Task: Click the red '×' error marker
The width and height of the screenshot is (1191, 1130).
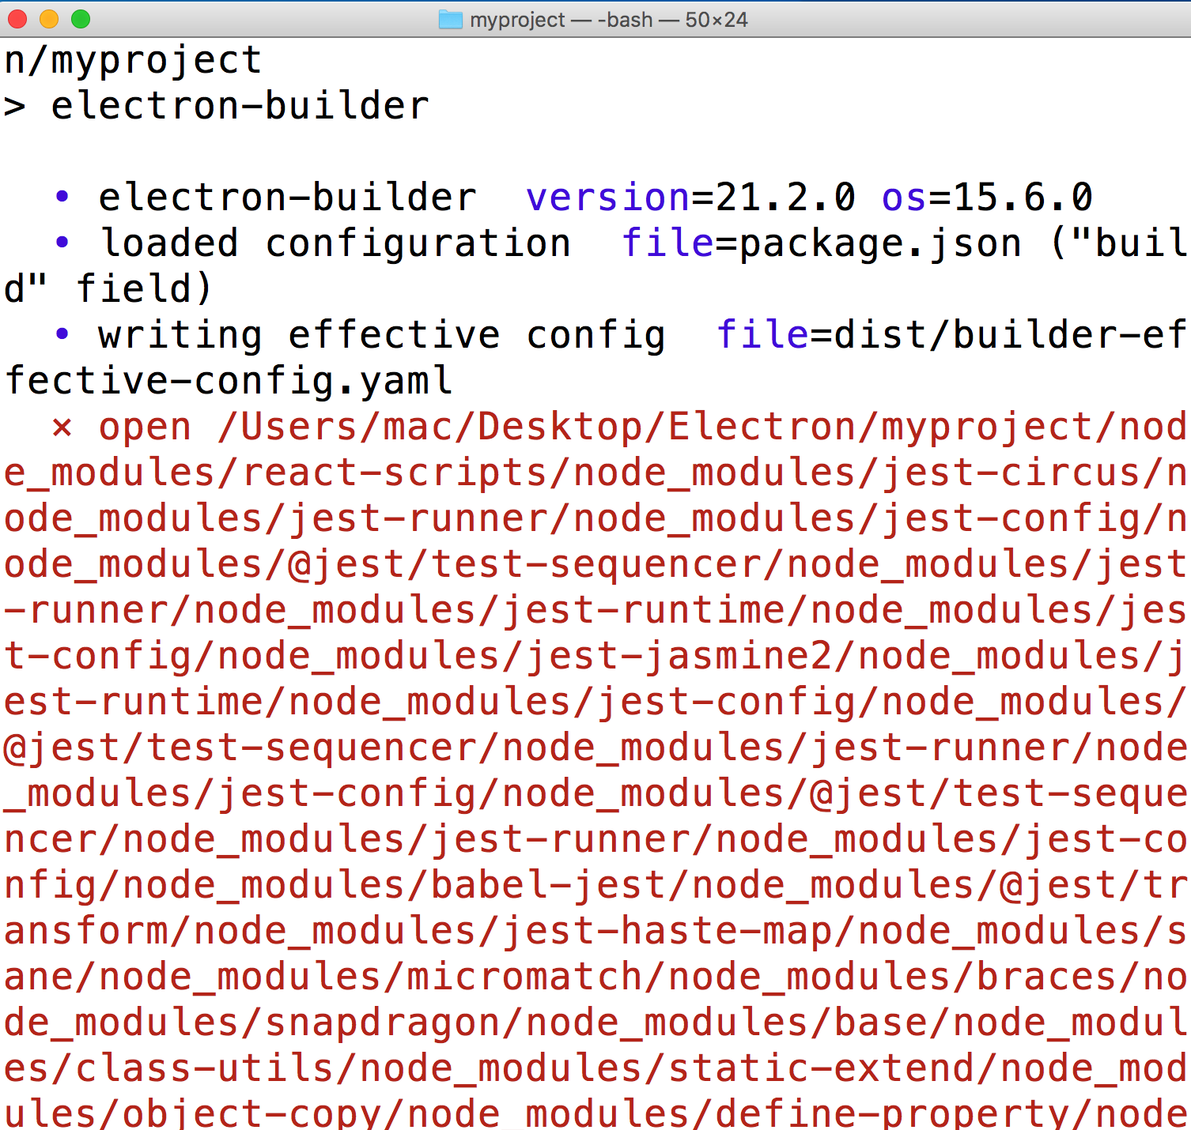Action: (x=62, y=428)
